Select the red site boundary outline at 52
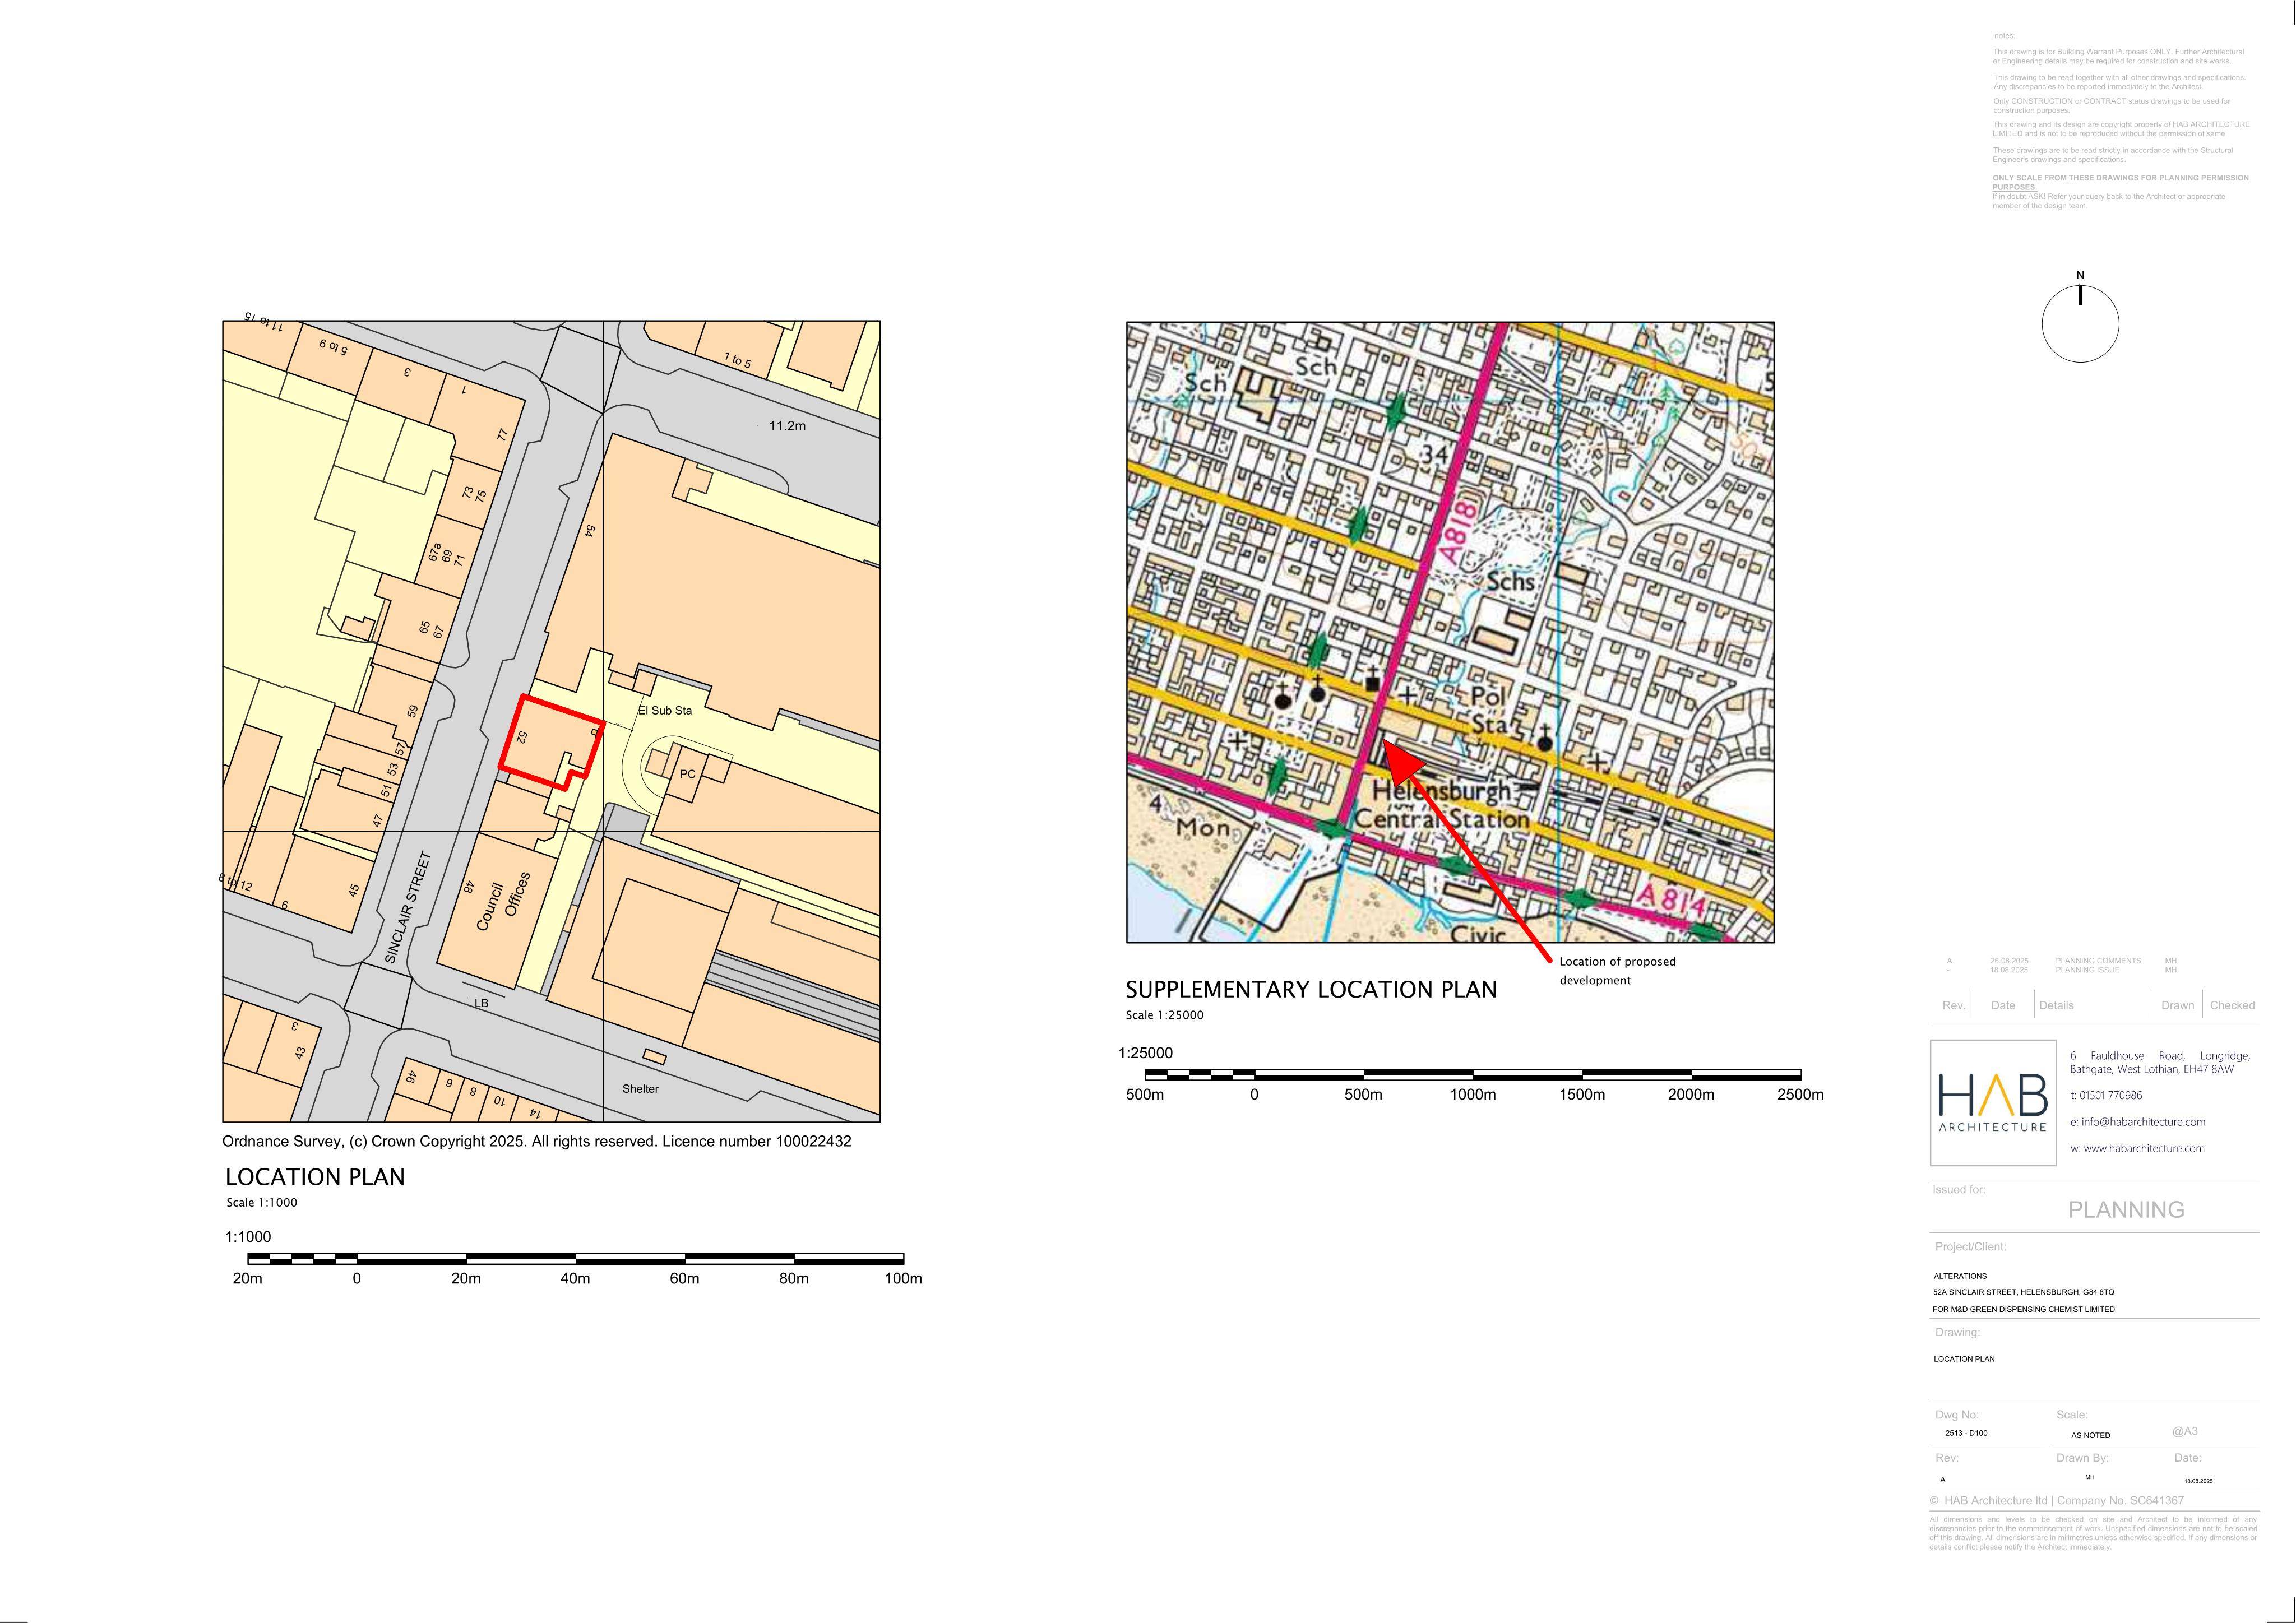Screen dimensions: 2296x1623 [x=552, y=743]
